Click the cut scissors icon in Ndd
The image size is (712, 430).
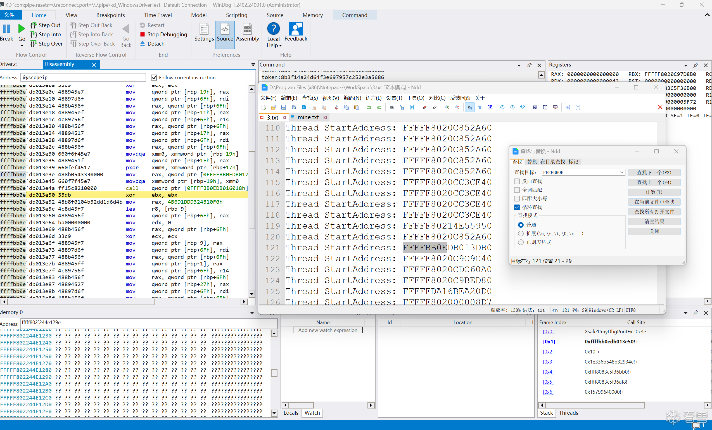[336, 108]
